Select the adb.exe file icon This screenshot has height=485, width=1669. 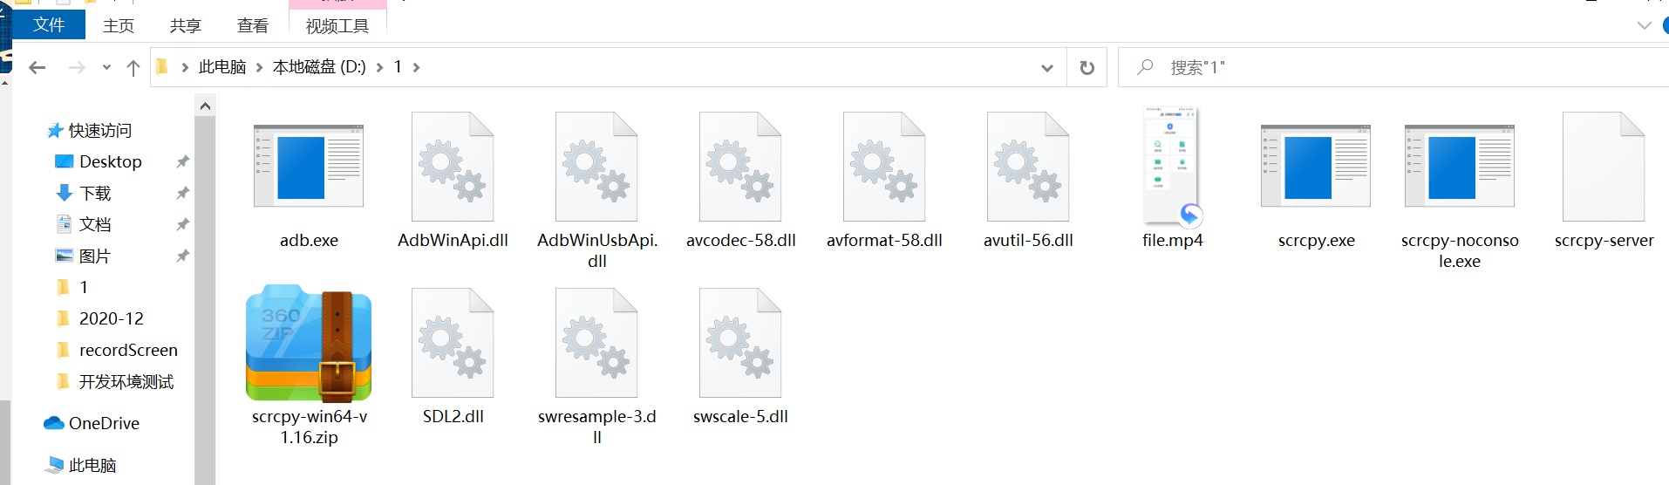(x=309, y=166)
